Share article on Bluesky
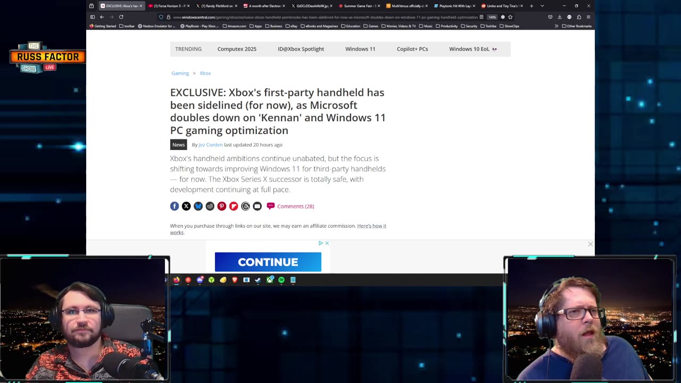The width and height of the screenshot is (681, 383). [198, 206]
